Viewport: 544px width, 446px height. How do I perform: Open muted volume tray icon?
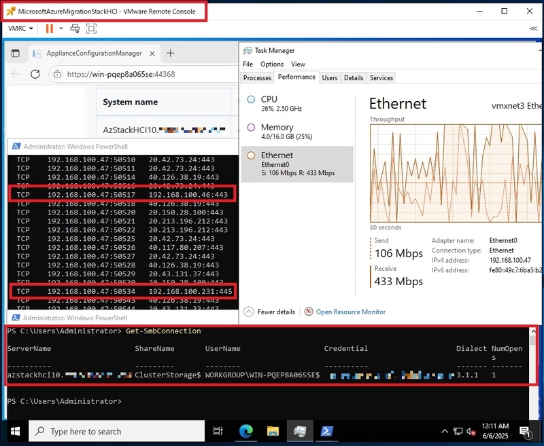(x=471, y=432)
